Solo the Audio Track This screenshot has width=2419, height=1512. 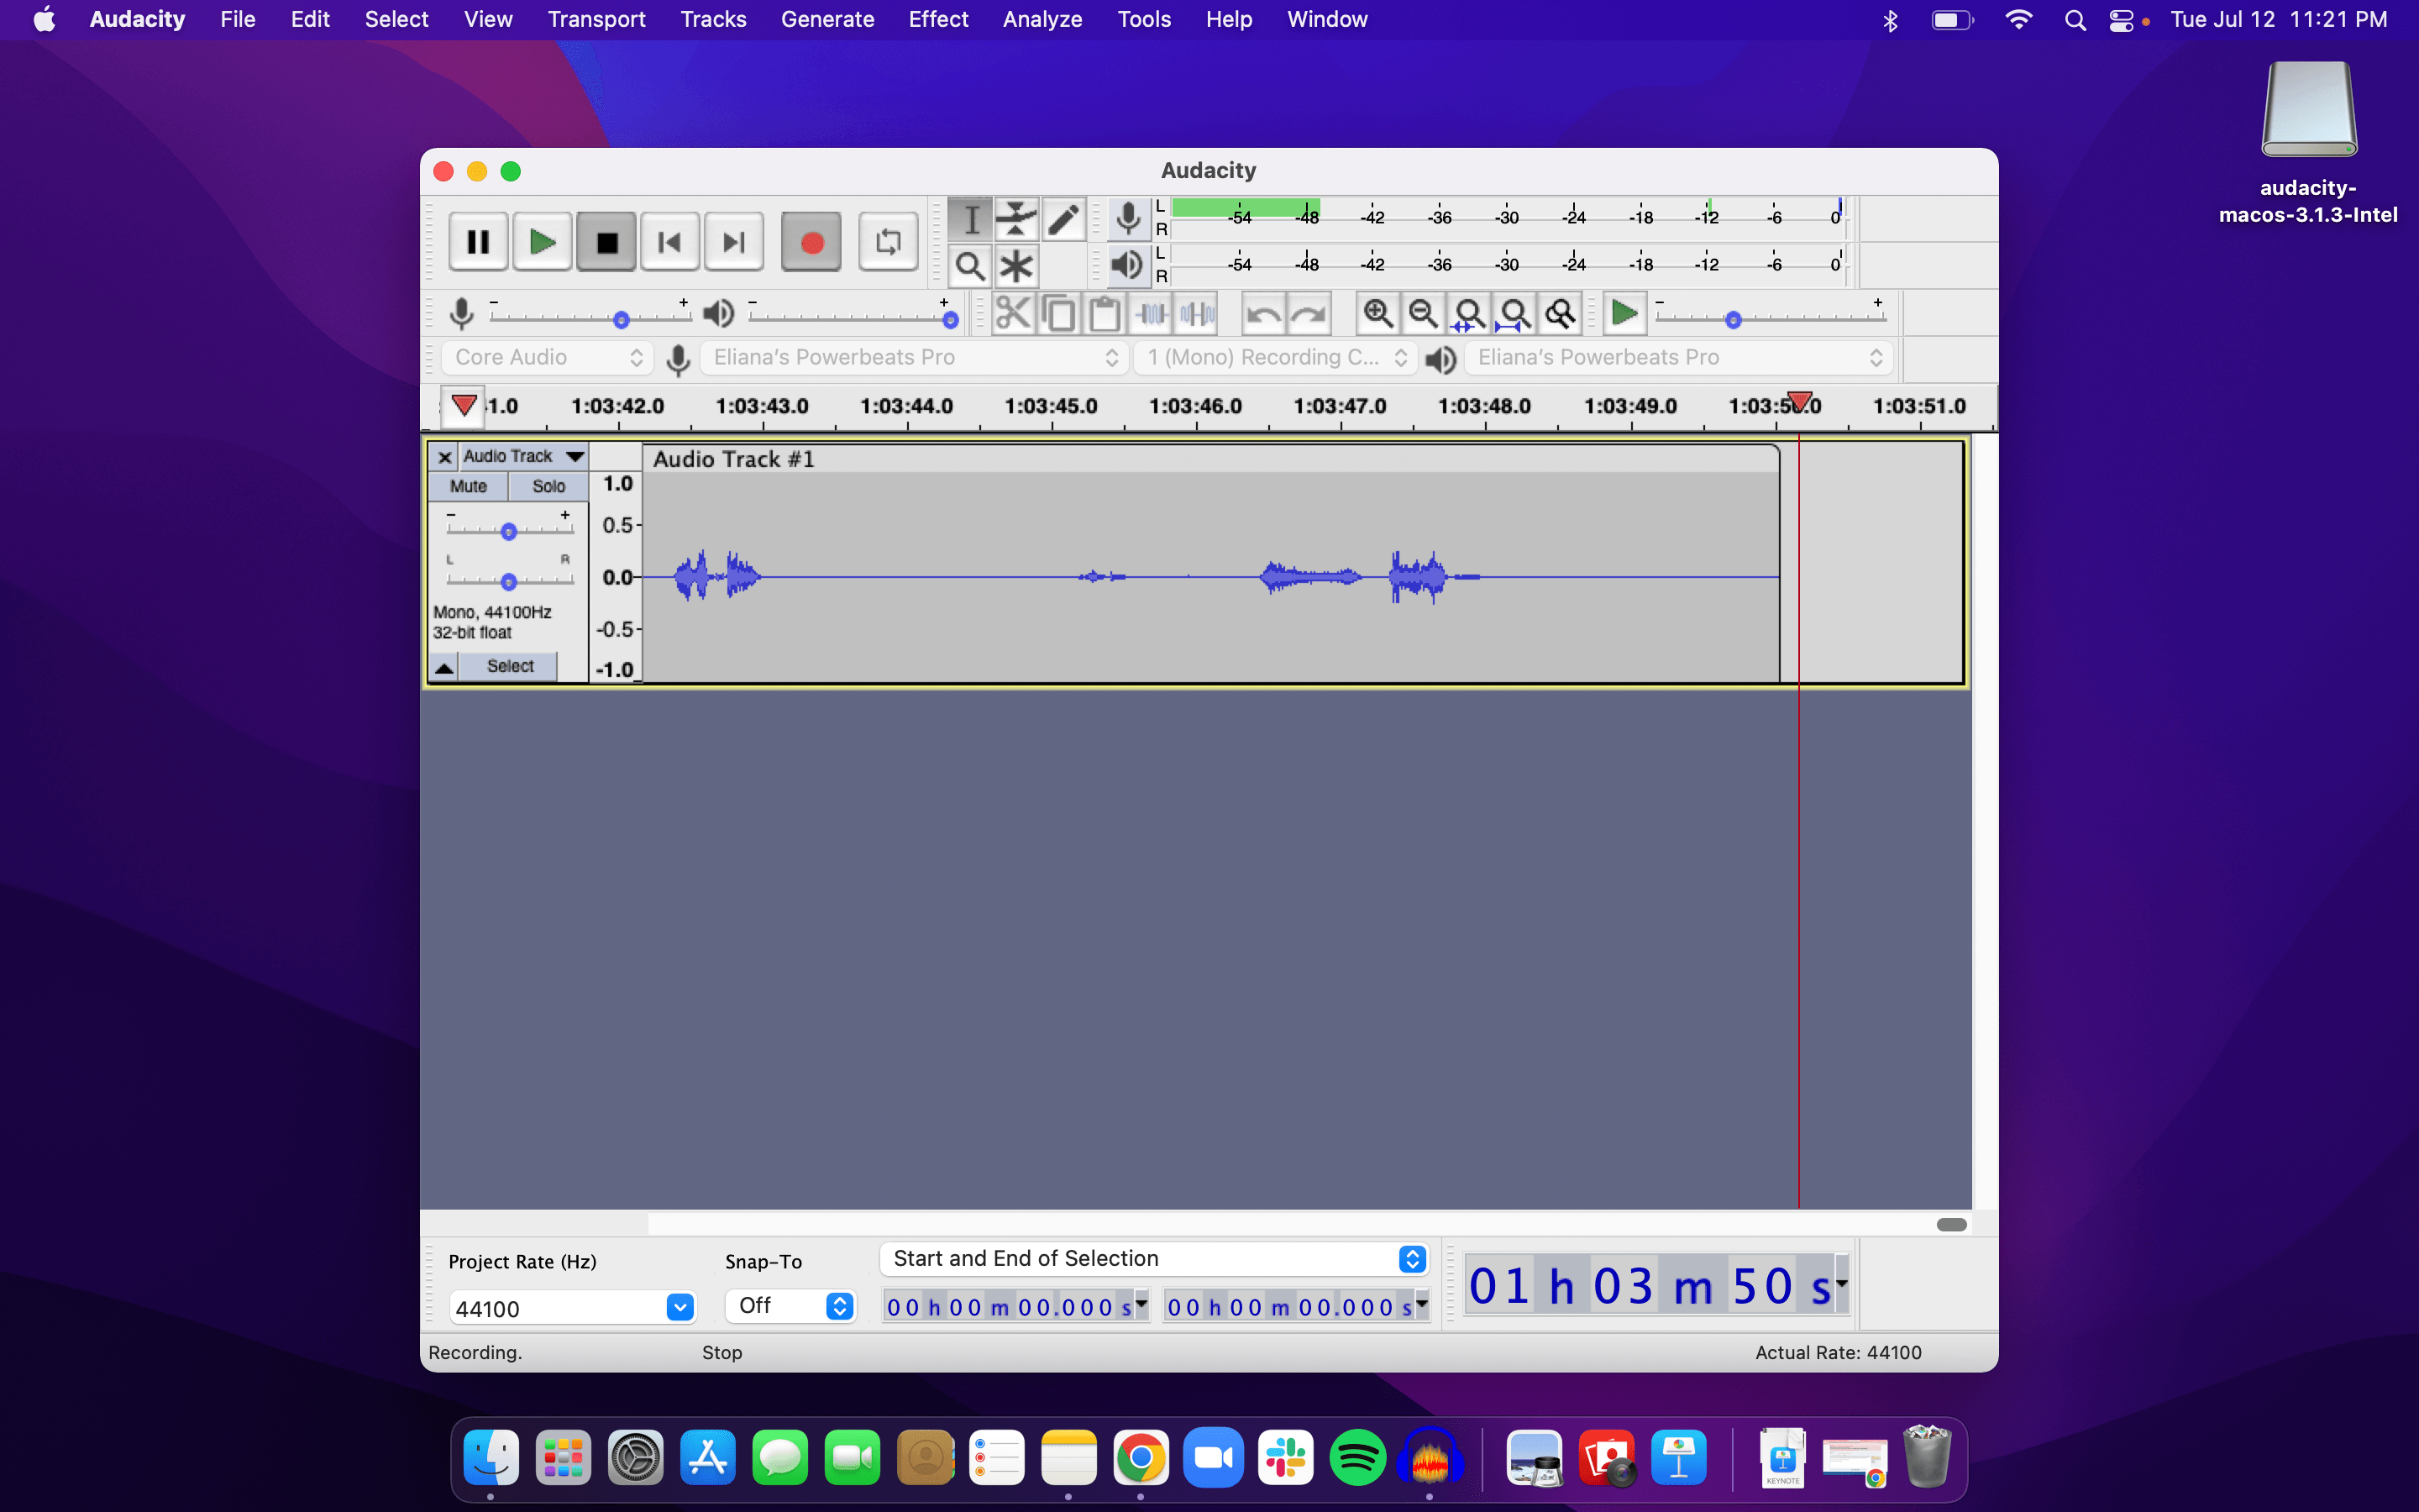(548, 486)
